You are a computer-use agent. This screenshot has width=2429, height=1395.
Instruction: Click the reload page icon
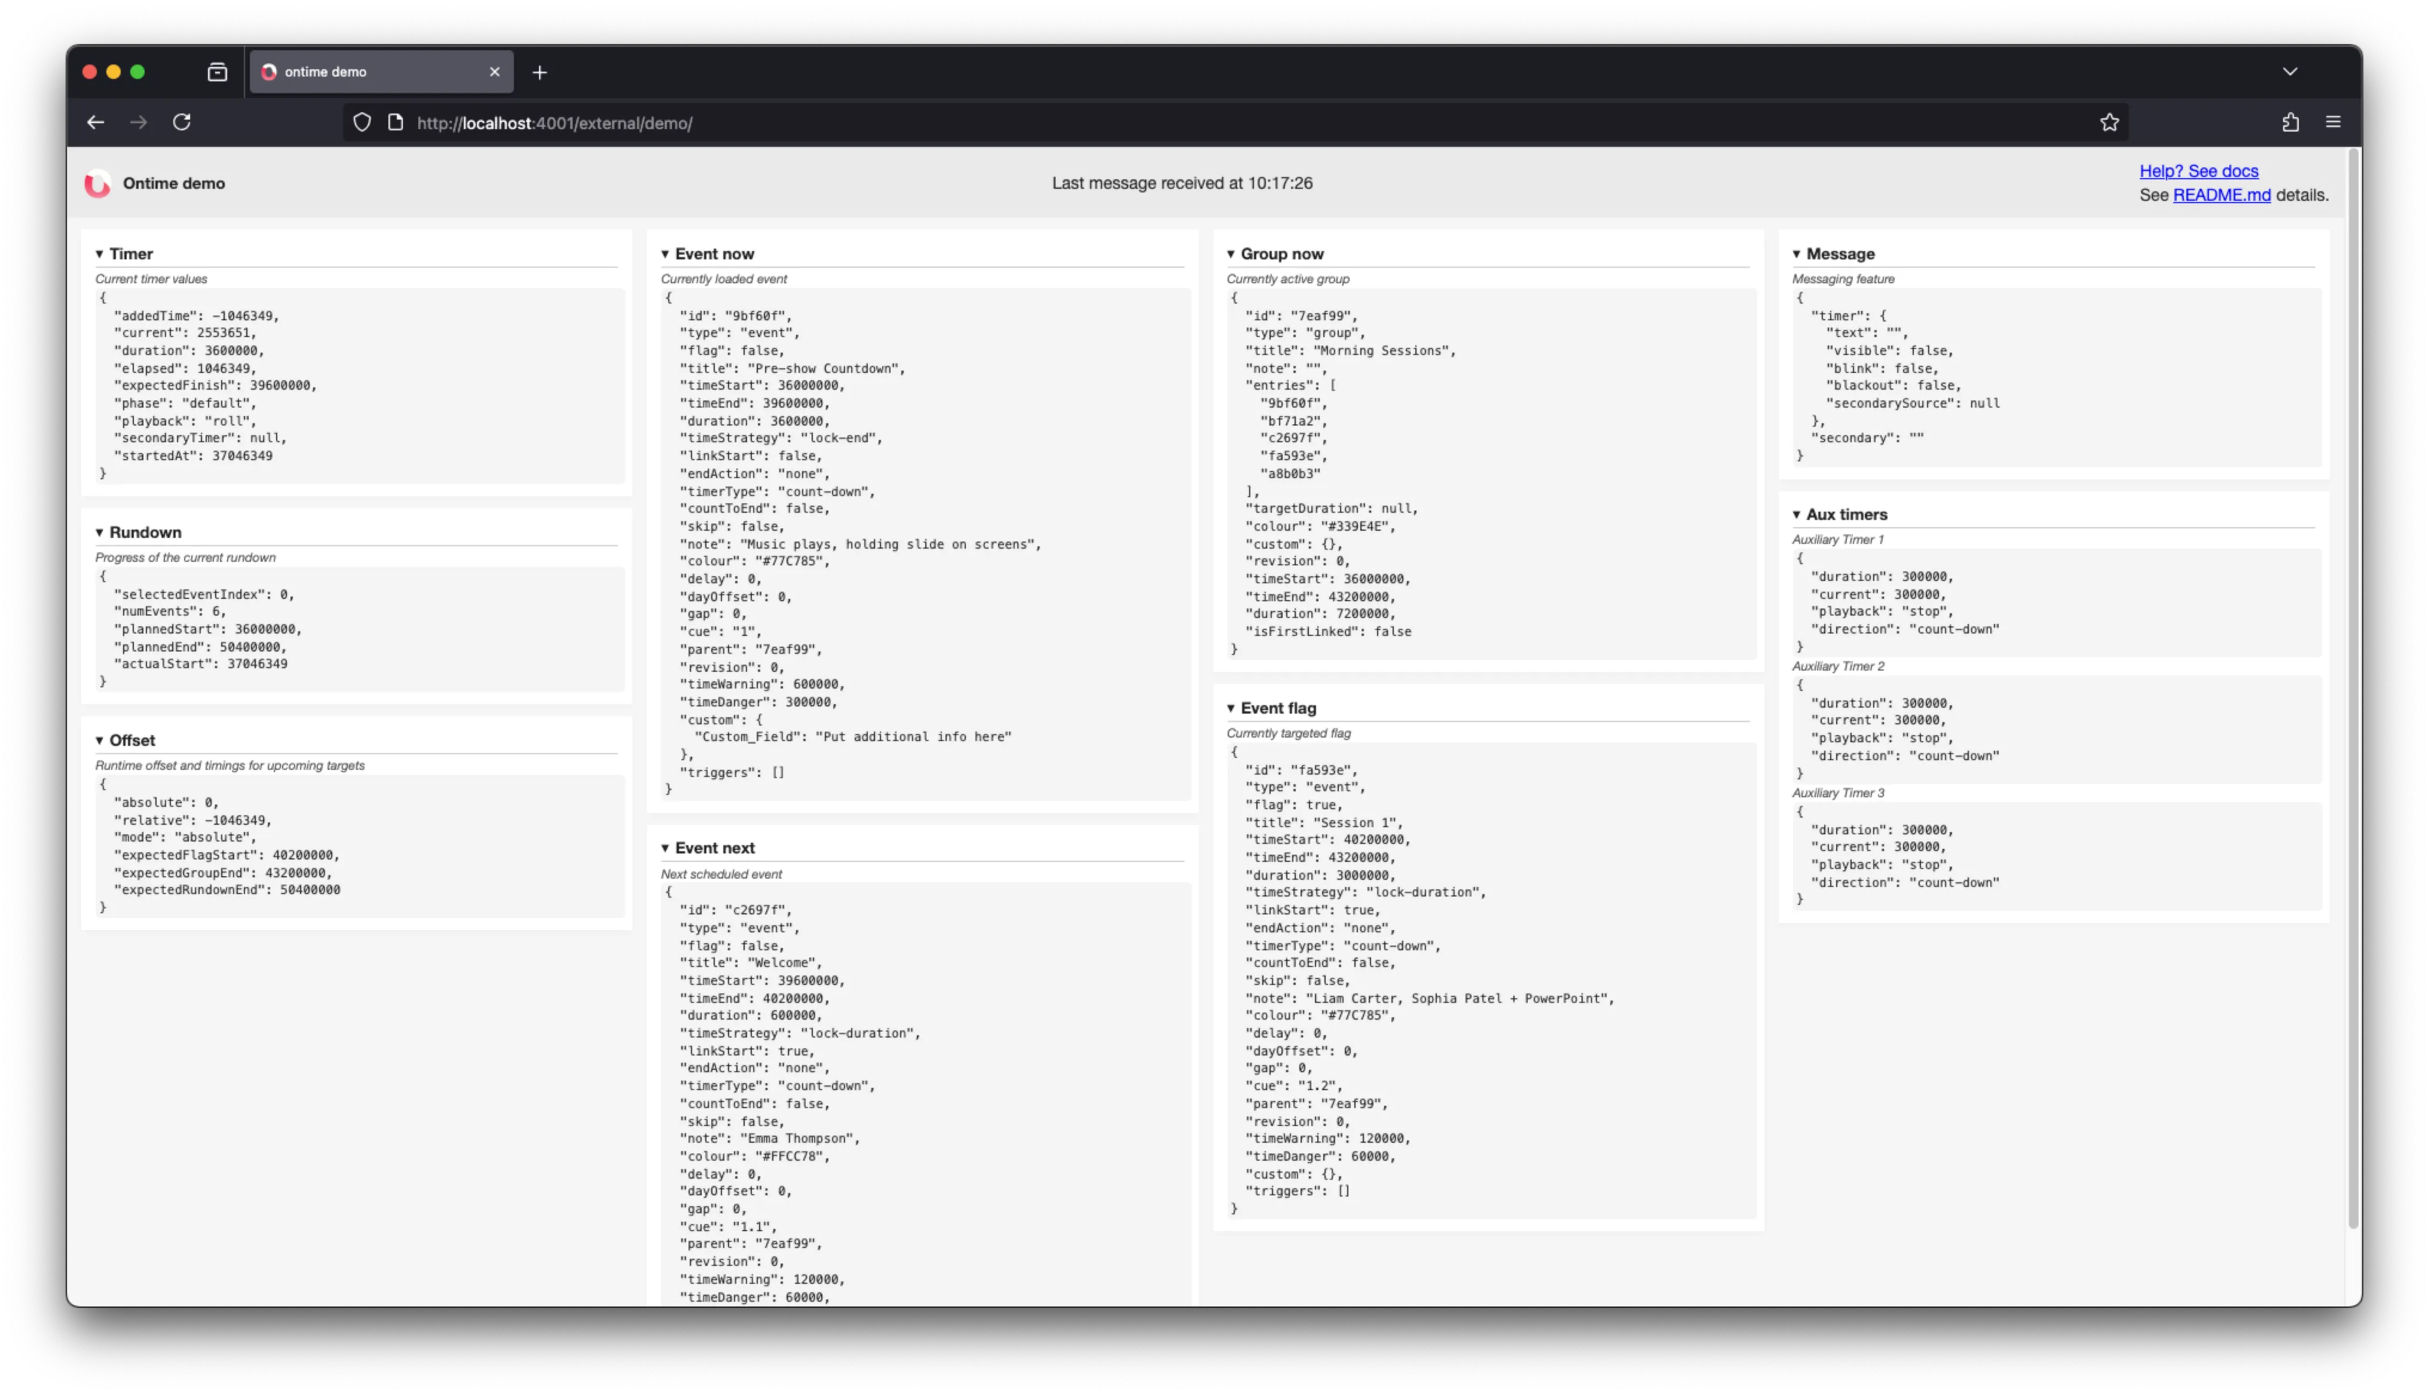coord(181,122)
